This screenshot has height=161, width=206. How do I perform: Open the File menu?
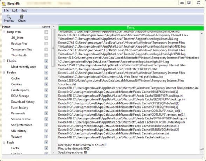coord(6,10)
